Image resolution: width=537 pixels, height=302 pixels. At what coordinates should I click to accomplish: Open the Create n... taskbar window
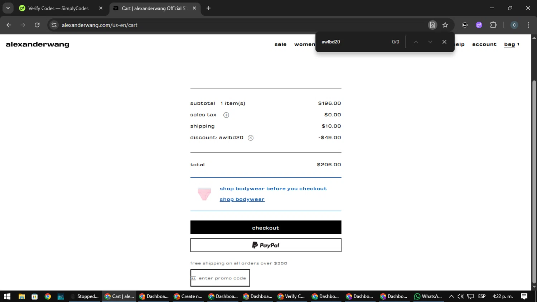[x=188, y=296]
